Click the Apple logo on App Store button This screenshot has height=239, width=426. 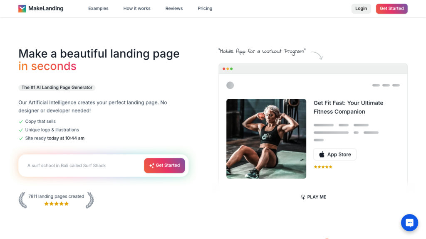(322, 154)
